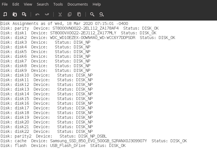Click the DISK_NP_DSBL status text
Screen dimensions: 217x166
93,136
